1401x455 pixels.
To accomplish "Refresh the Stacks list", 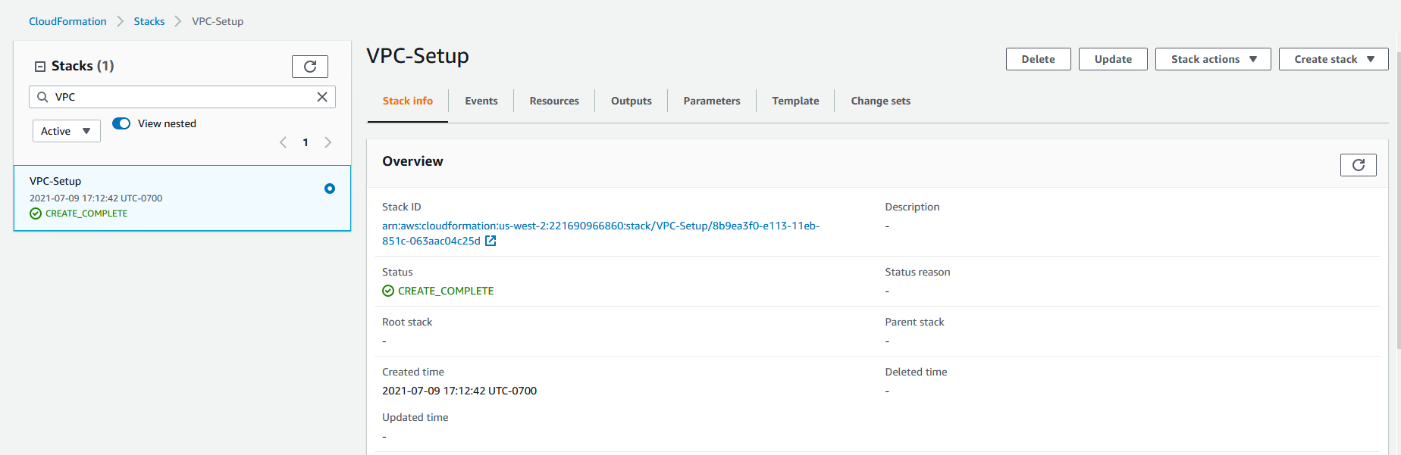I will [x=309, y=67].
